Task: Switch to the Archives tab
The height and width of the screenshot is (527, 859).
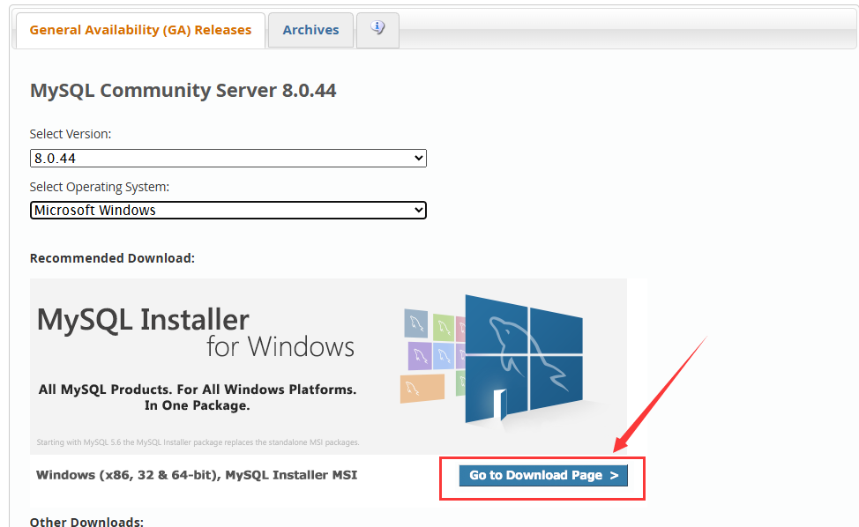Action: [310, 30]
